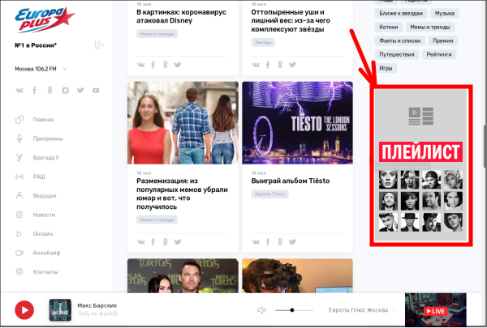Image resolution: width=487 pixels, height=328 pixels.
Task: Open Европа Плюс Москва station dropdown
Action: pyautogui.click(x=363, y=310)
